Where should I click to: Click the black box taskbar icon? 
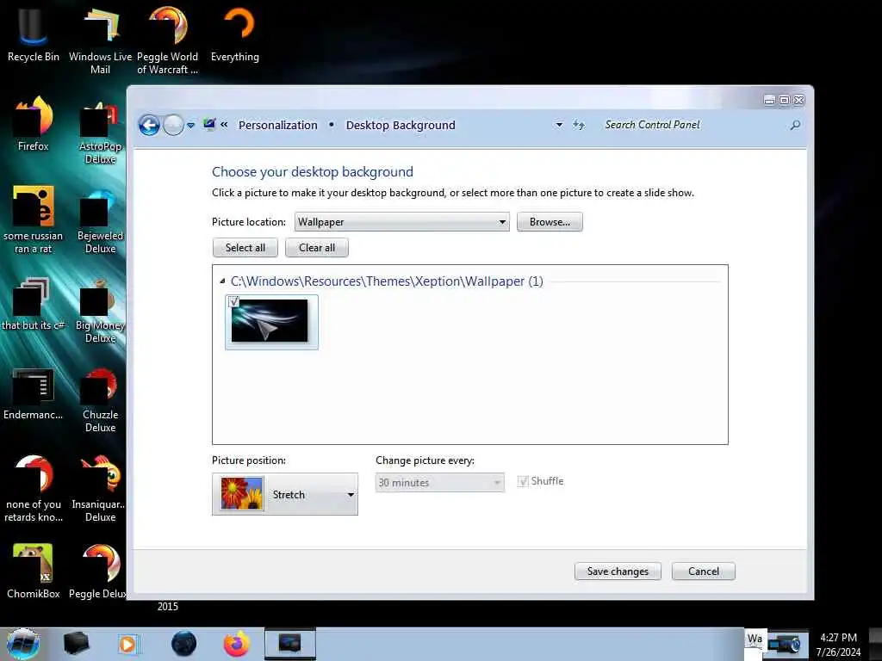(76, 644)
